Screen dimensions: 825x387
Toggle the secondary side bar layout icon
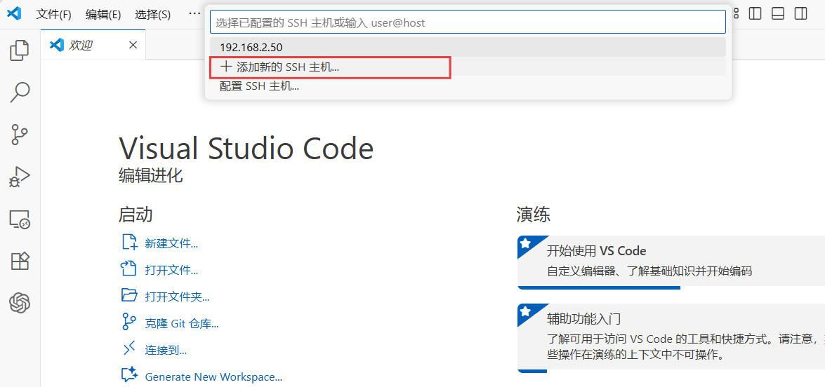coord(801,13)
